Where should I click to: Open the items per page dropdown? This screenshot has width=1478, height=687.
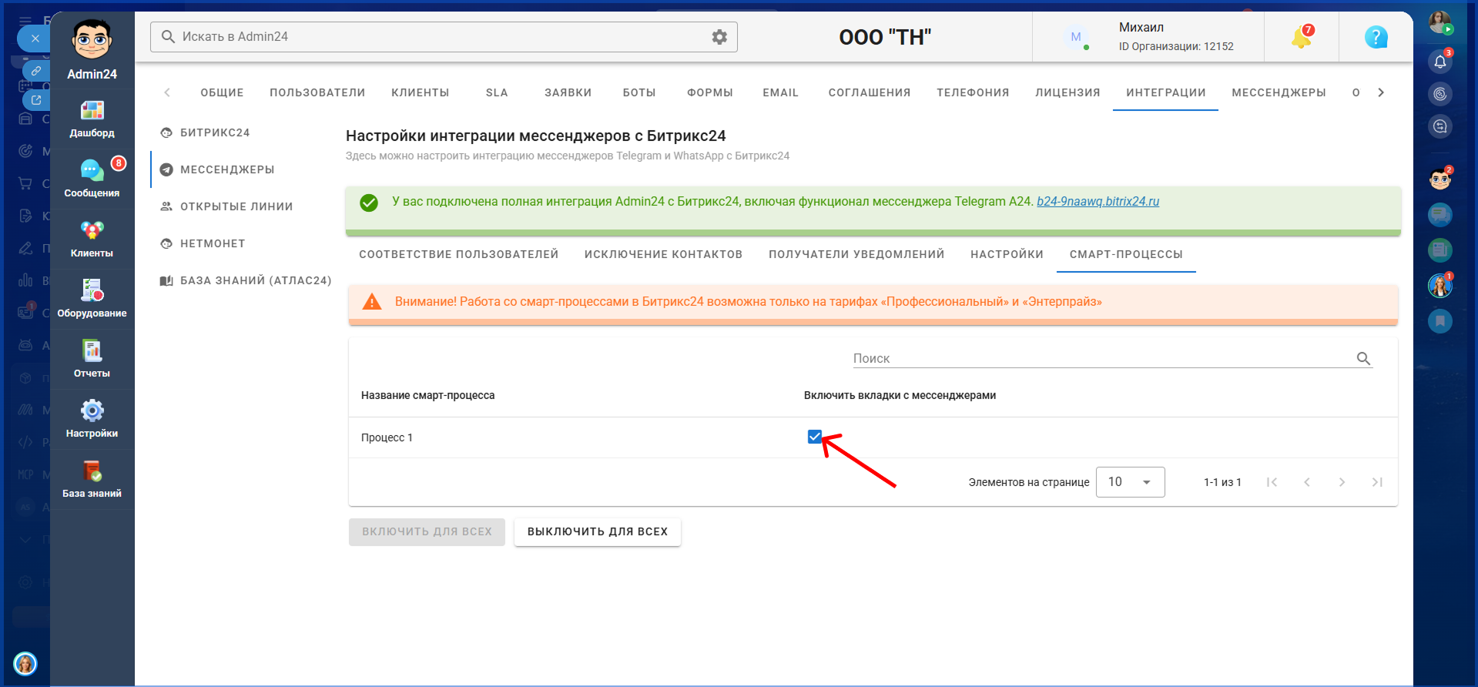[x=1130, y=482]
